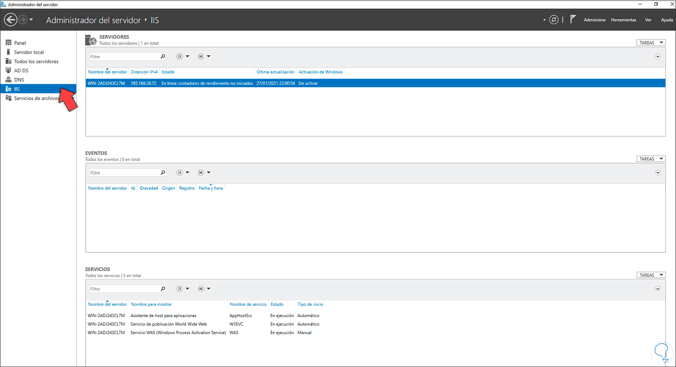Click the Eventos filter magnifier icon
676x367 pixels.
(x=163, y=173)
